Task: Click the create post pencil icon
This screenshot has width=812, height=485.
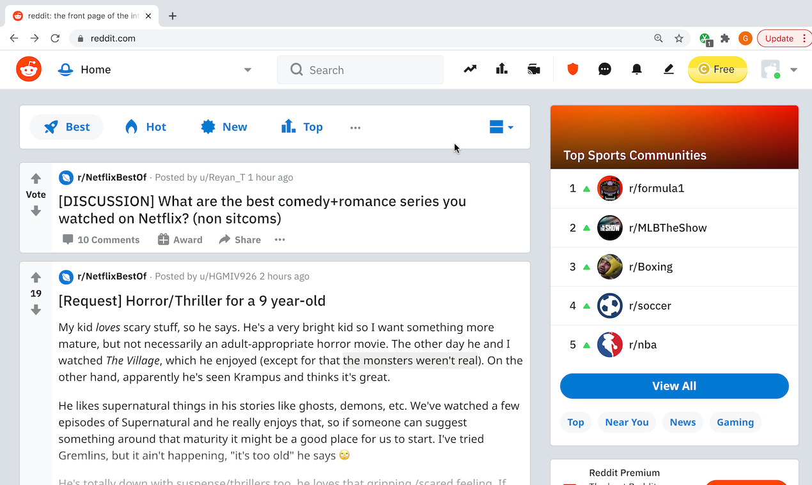Action: [x=669, y=69]
